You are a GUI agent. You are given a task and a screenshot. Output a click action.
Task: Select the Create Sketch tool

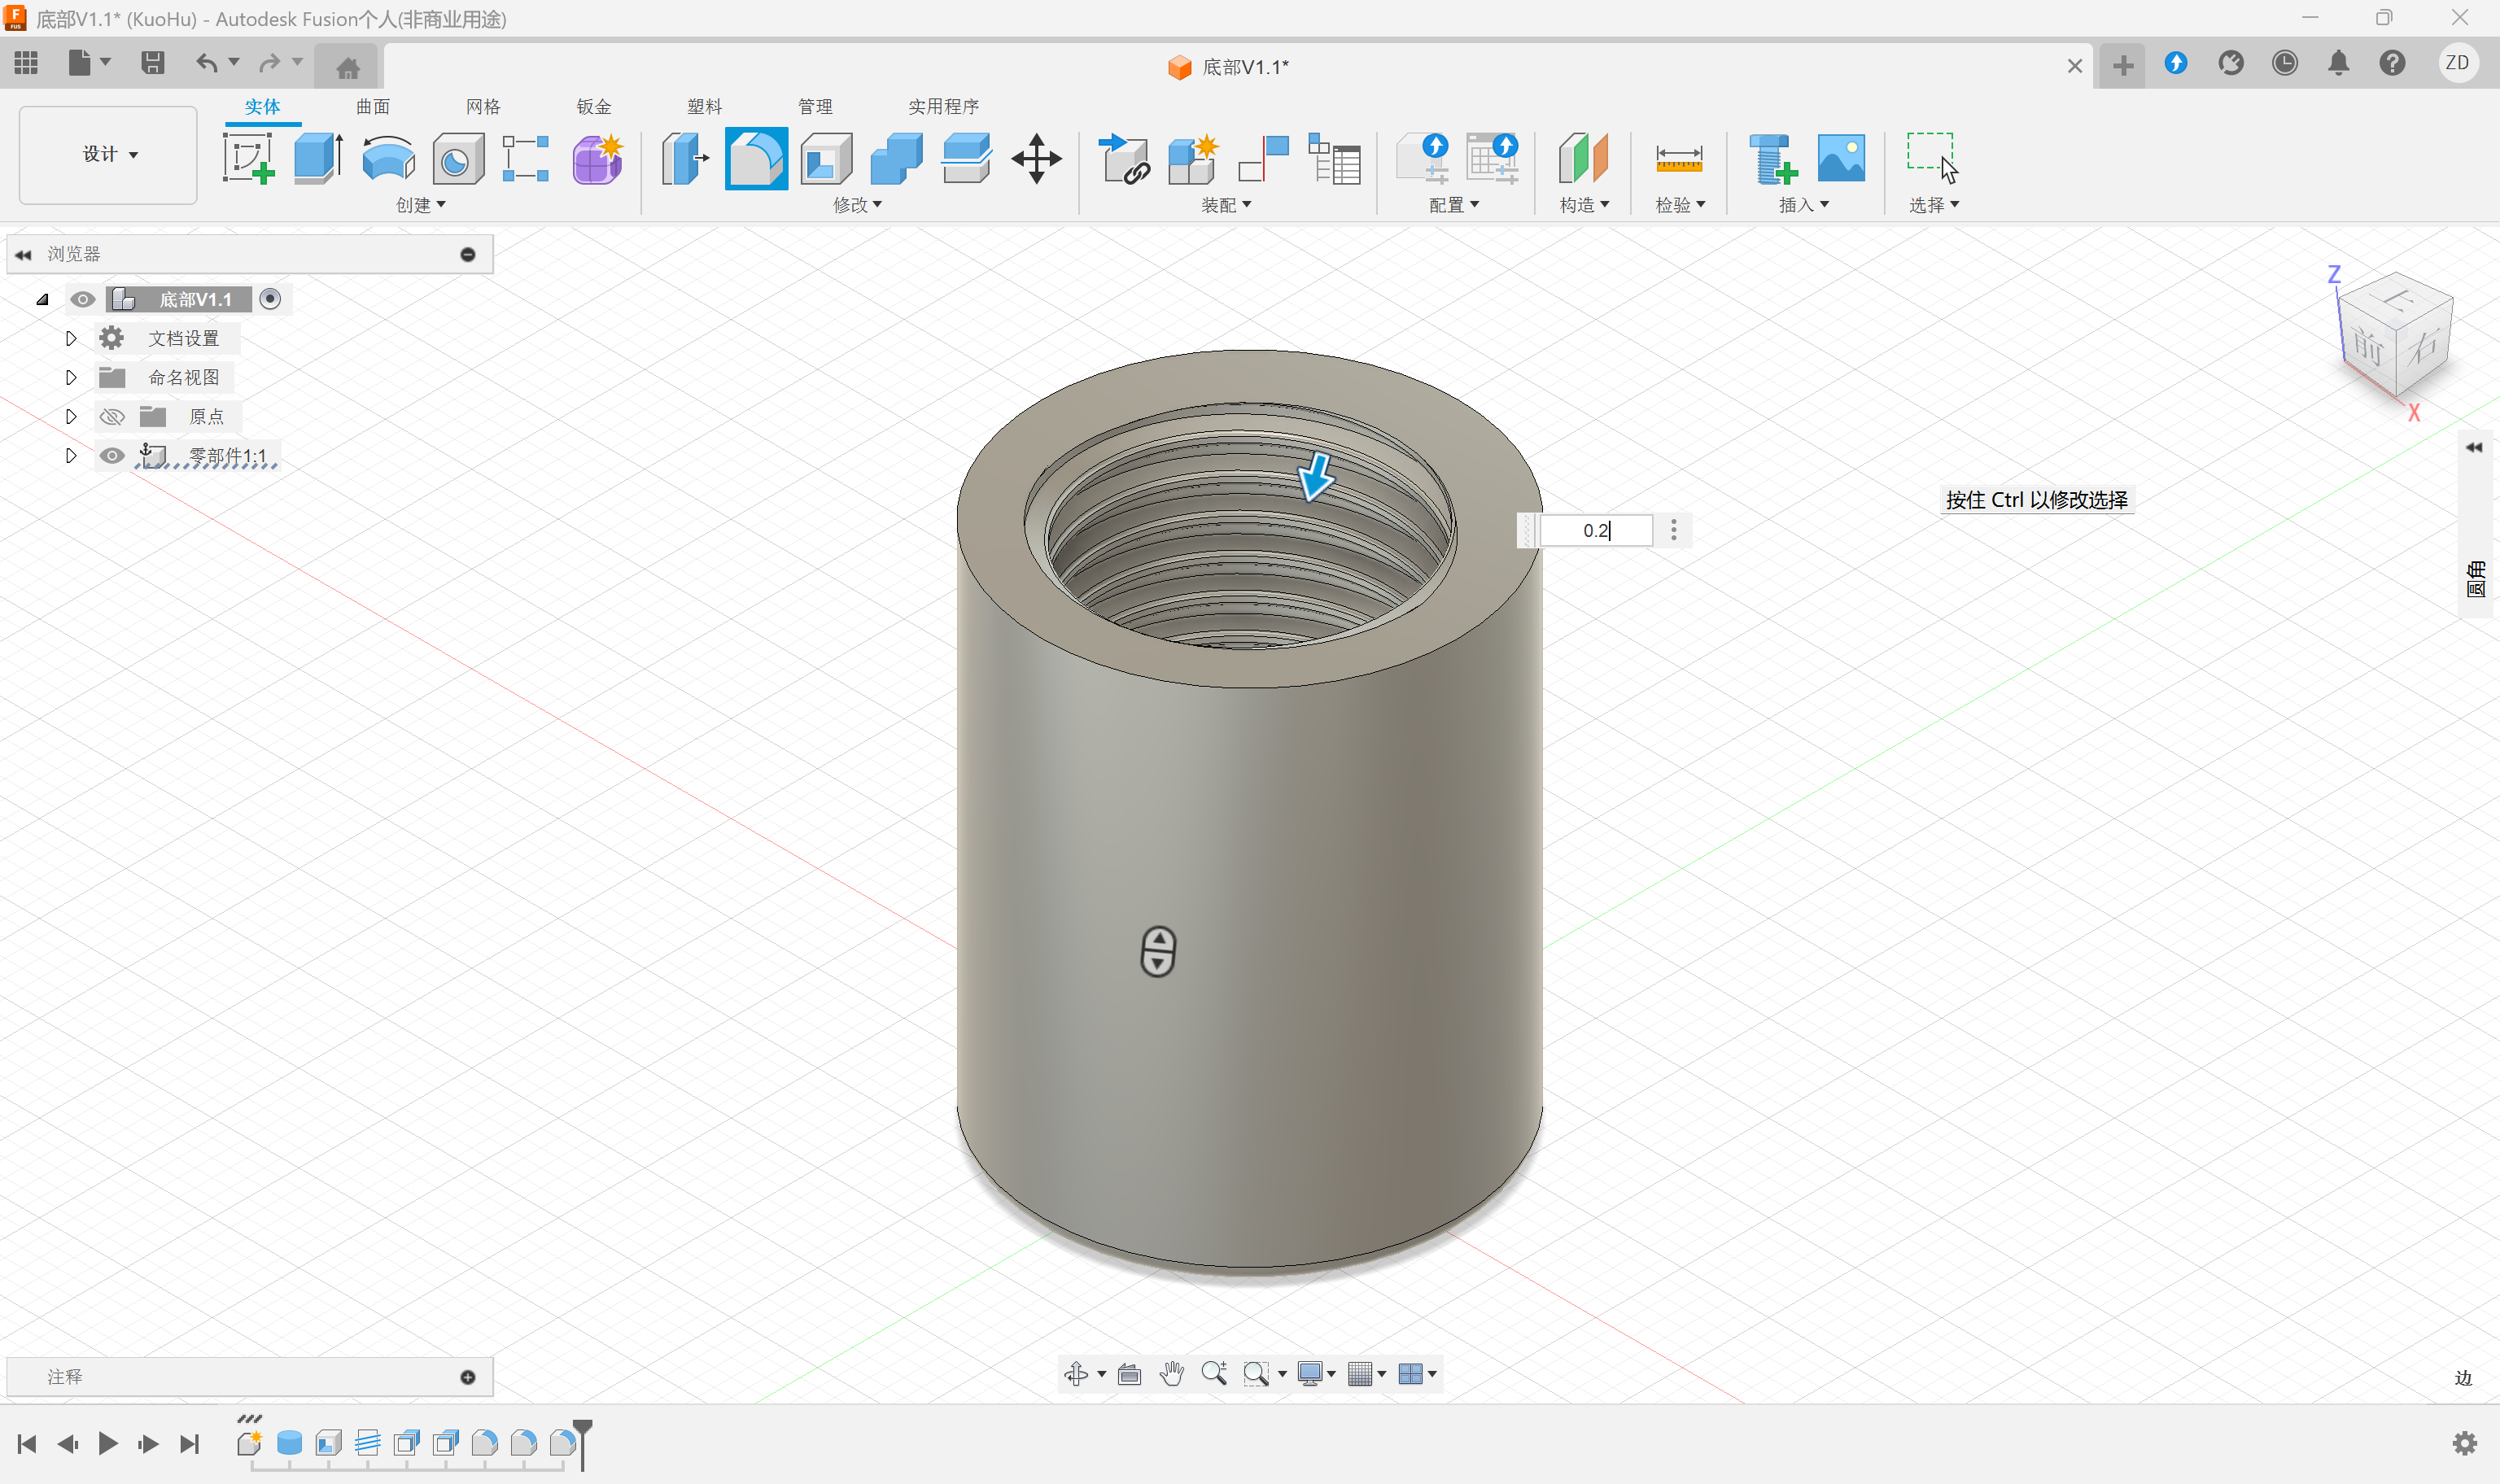coord(248,158)
